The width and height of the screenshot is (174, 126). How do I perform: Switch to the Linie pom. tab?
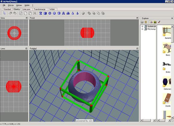[27, 9]
